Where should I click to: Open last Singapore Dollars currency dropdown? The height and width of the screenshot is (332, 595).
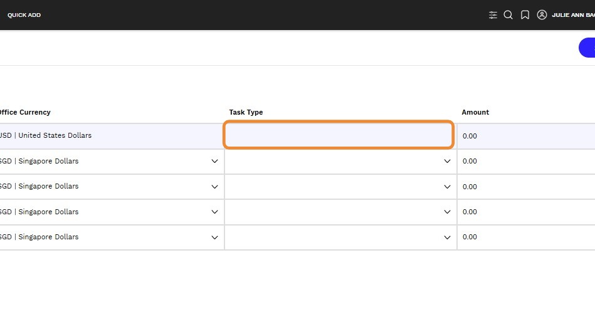click(112, 237)
